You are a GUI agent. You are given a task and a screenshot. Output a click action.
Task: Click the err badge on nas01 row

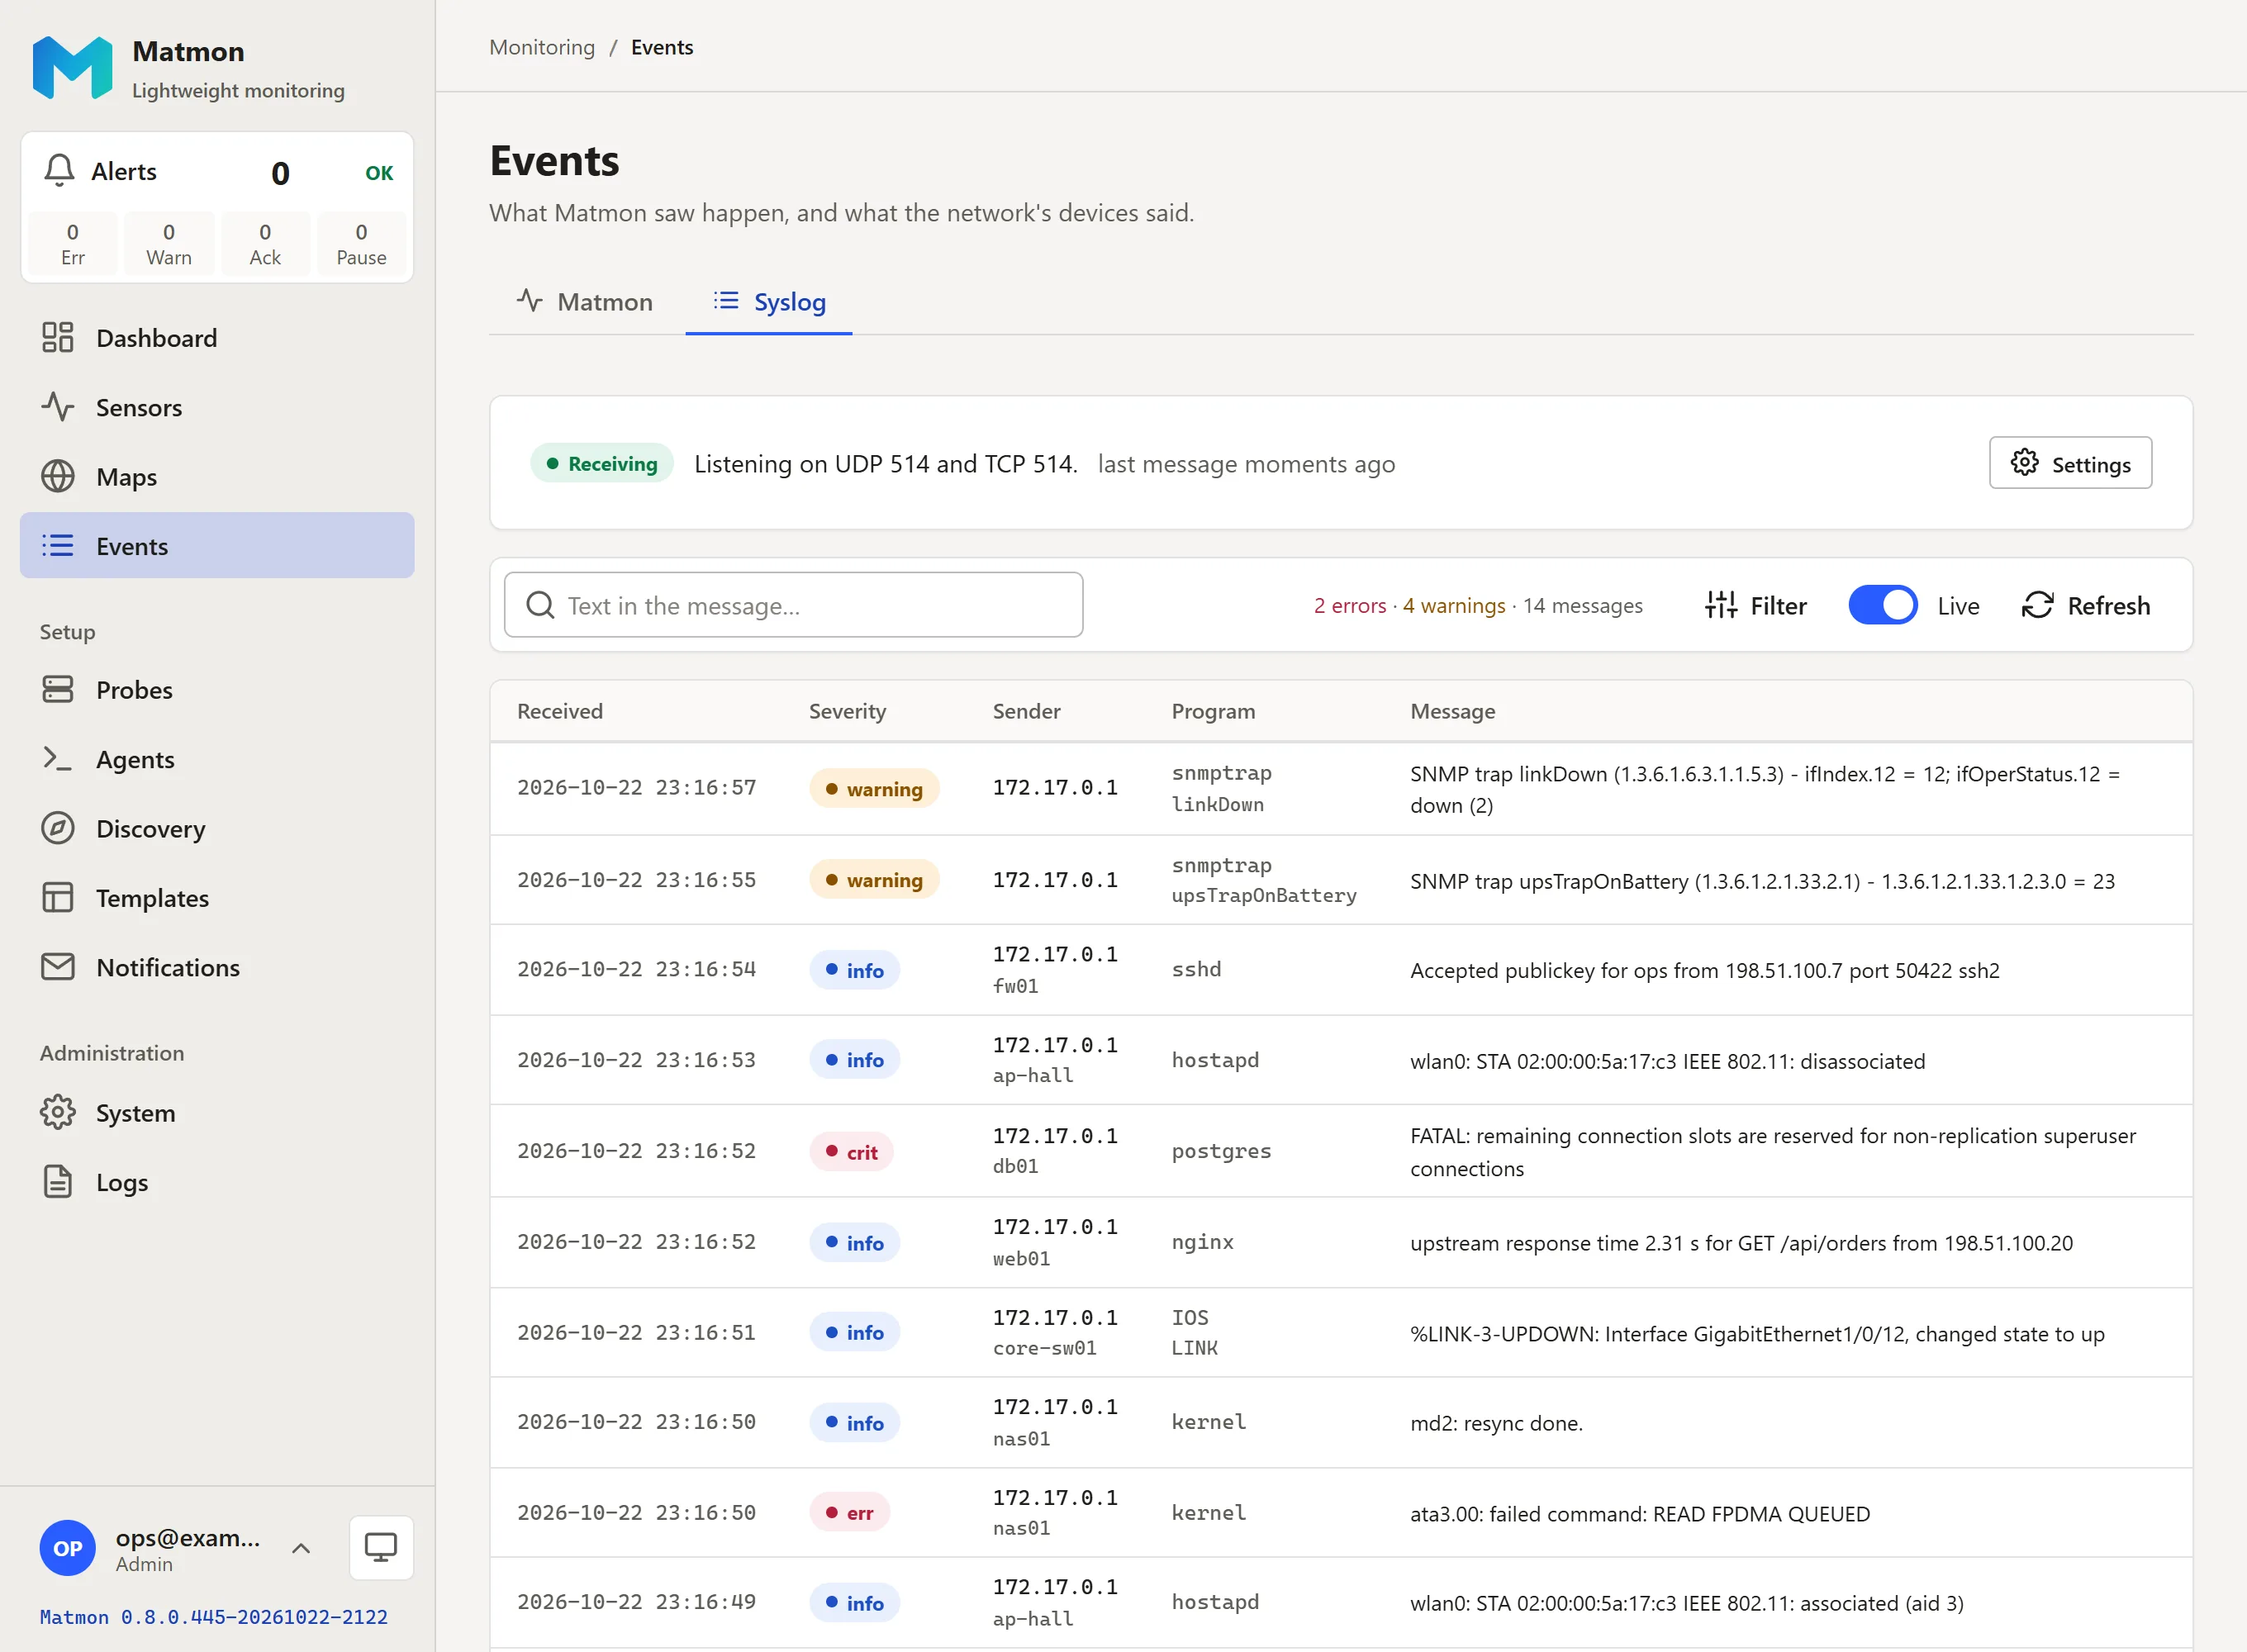click(850, 1513)
